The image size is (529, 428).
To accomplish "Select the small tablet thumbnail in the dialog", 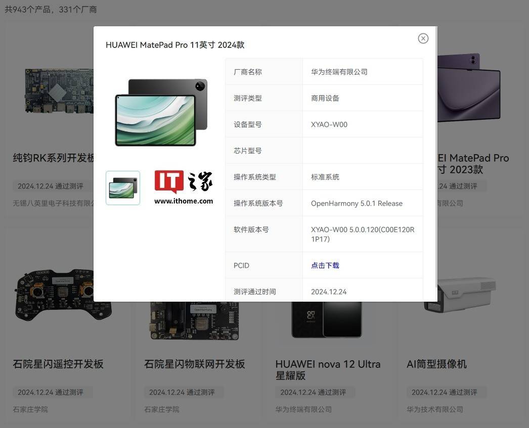I will point(123,188).
